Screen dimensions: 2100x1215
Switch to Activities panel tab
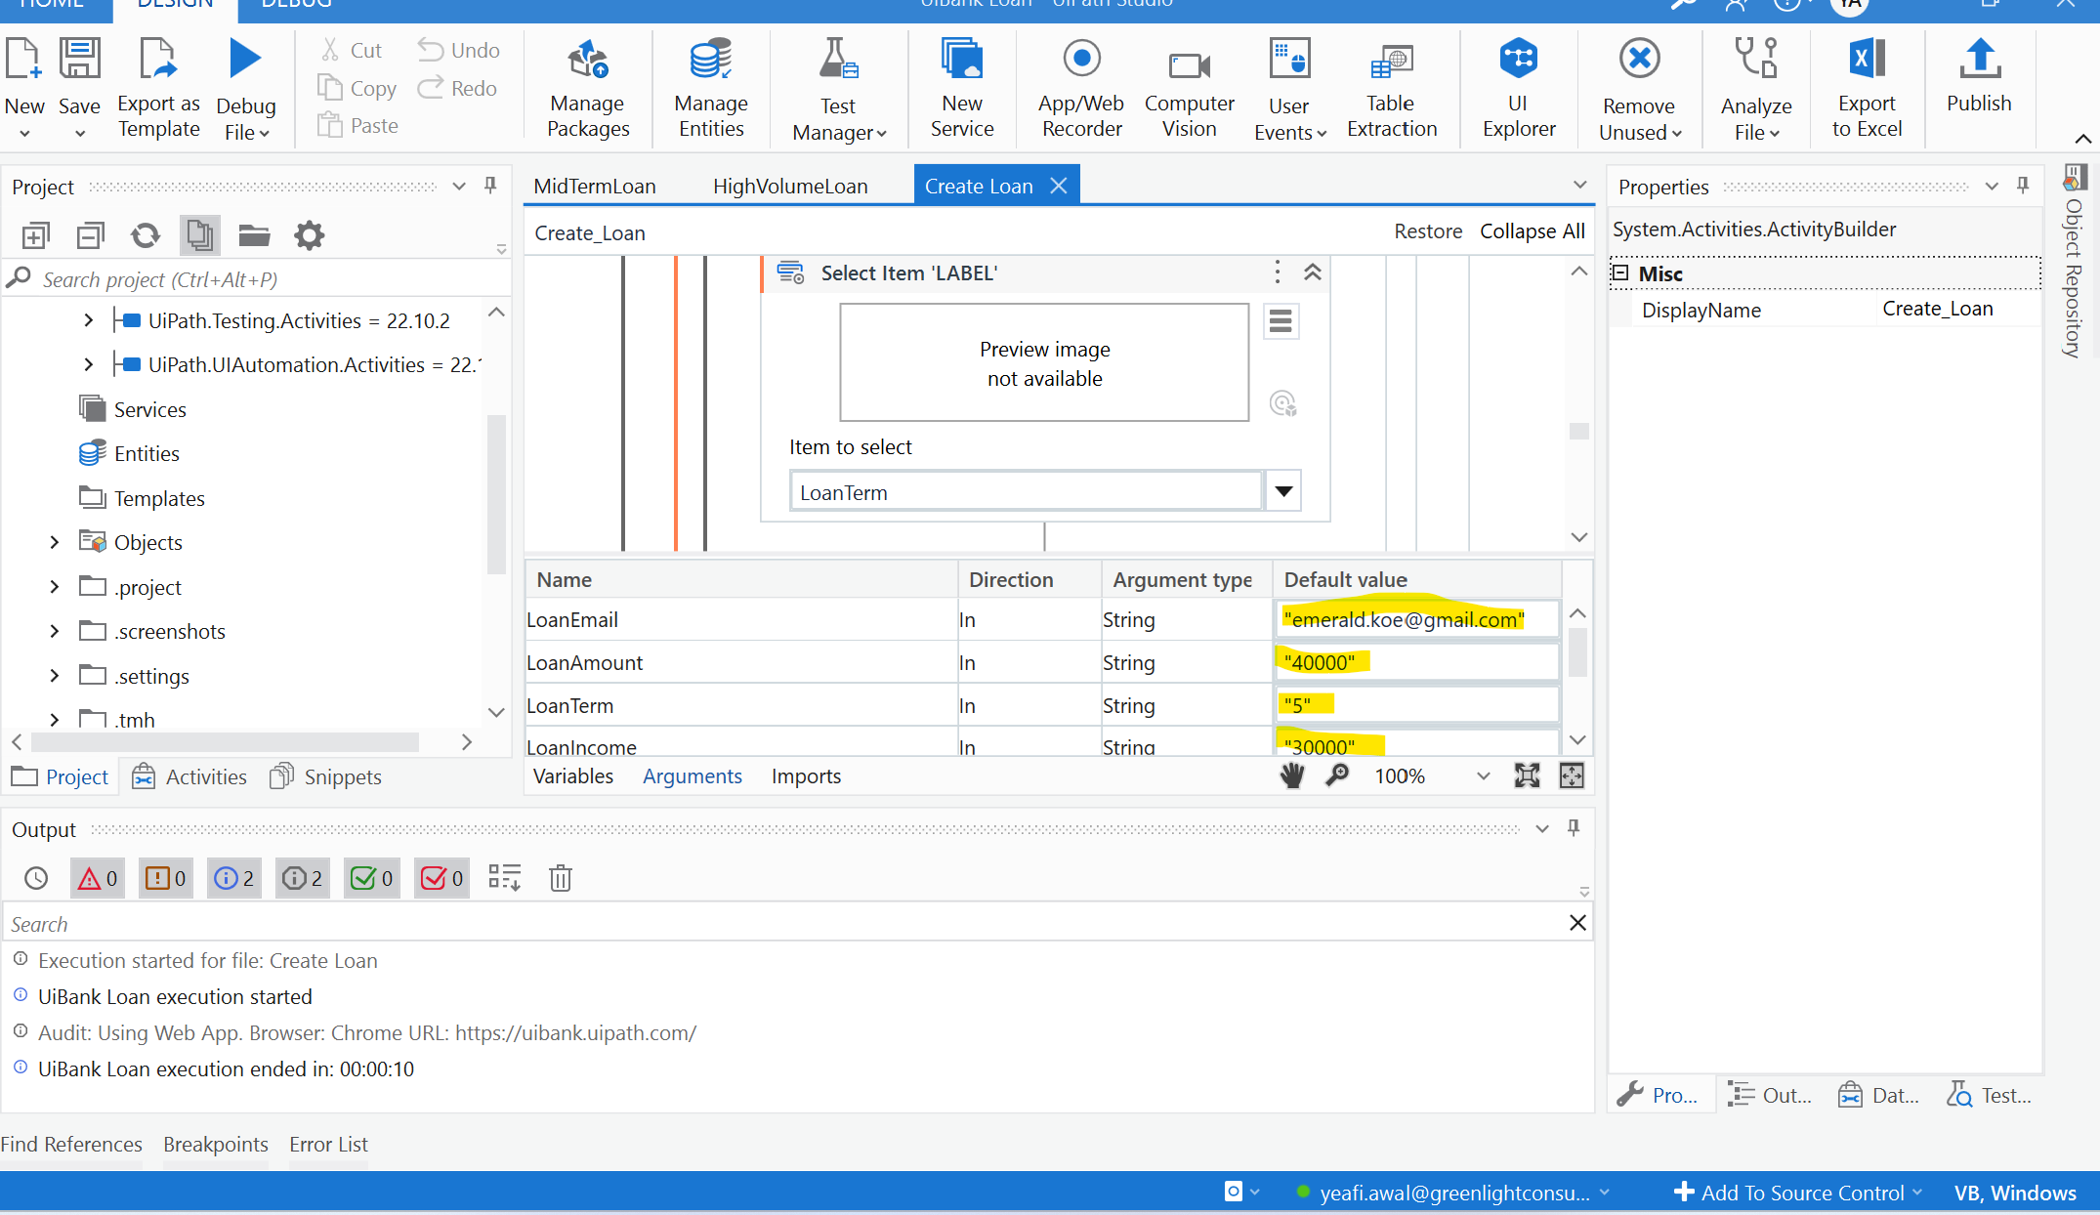(x=189, y=776)
